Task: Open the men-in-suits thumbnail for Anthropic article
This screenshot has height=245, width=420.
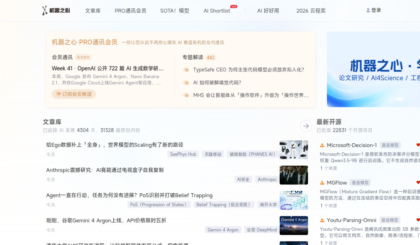Action: click(294, 175)
